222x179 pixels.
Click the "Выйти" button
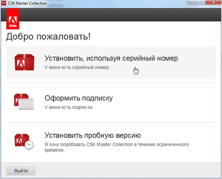pos(21,171)
